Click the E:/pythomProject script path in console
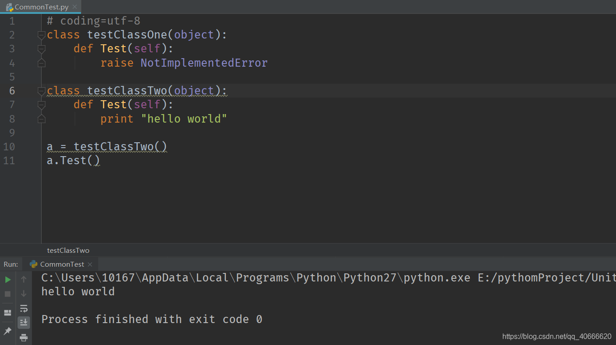The height and width of the screenshot is (345, 616). point(547,277)
